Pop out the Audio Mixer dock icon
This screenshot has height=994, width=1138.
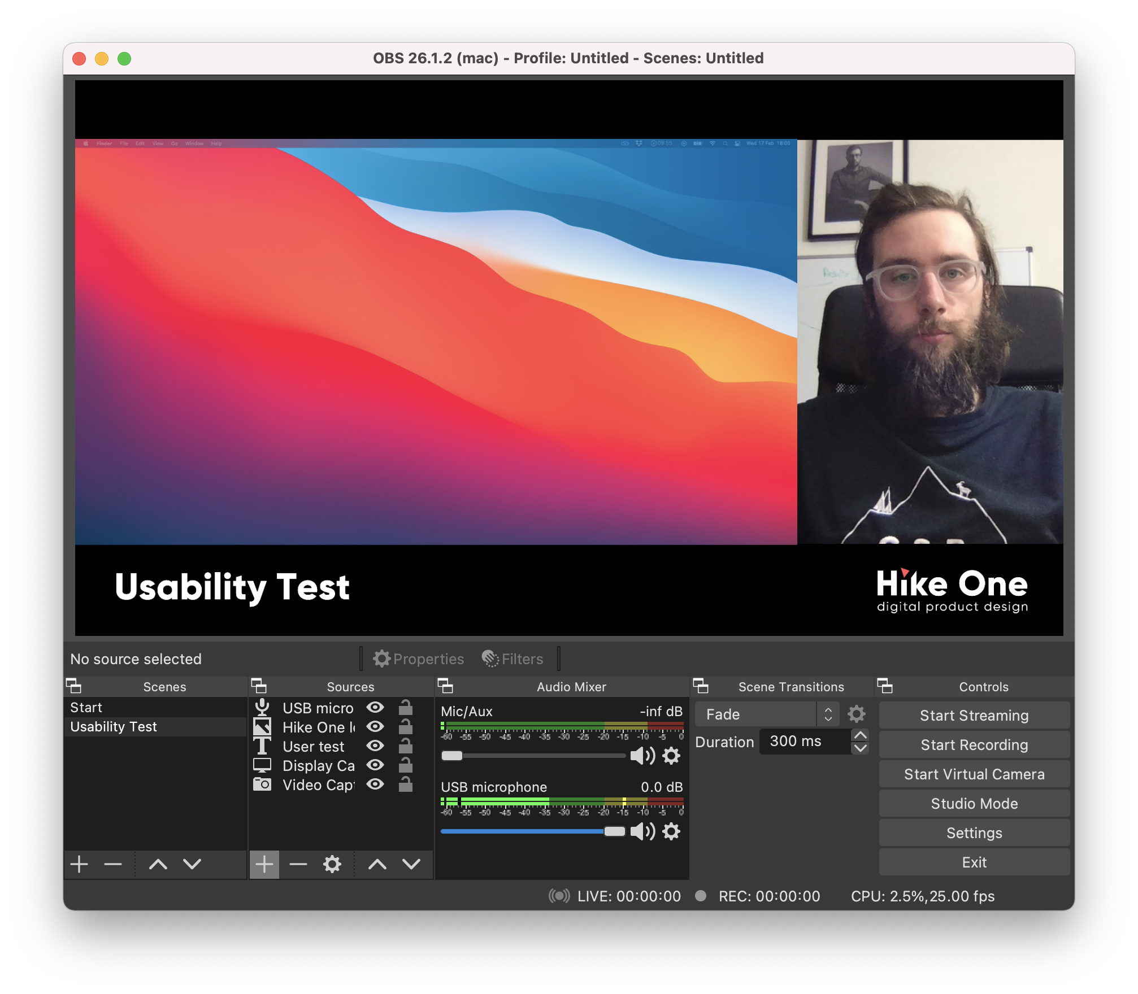coord(445,686)
